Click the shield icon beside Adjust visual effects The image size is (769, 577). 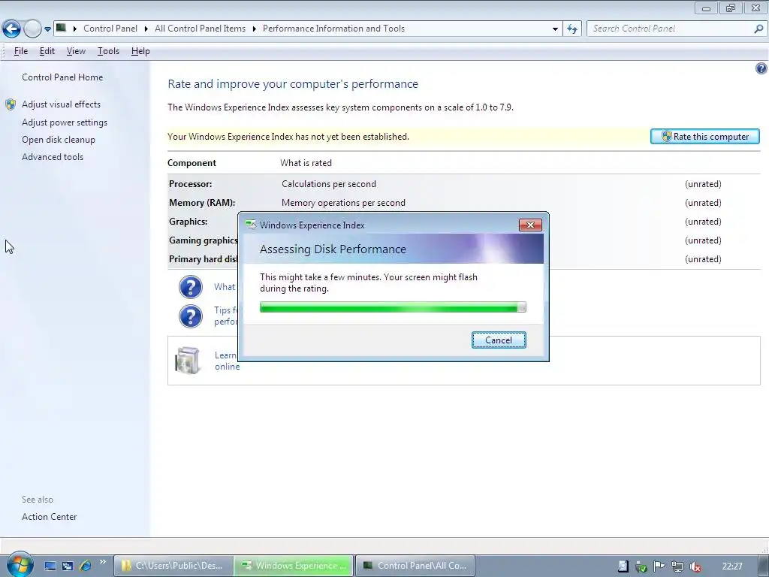[x=11, y=104]
